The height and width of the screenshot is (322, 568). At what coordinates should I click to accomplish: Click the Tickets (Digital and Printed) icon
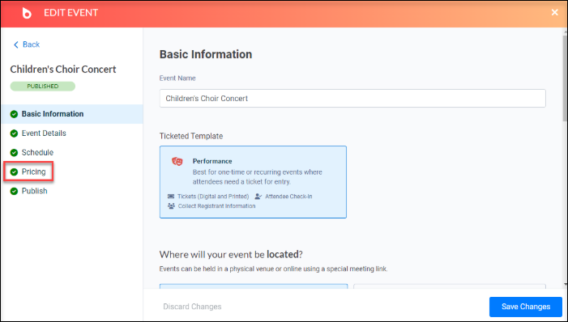pyautogui.click(x=171, y=197)
